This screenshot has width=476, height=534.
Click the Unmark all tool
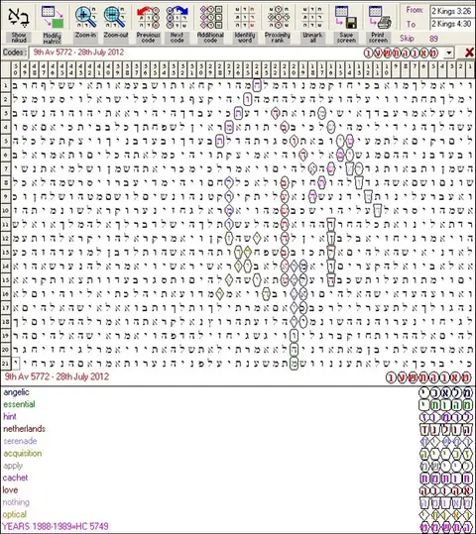click(312, 24)
